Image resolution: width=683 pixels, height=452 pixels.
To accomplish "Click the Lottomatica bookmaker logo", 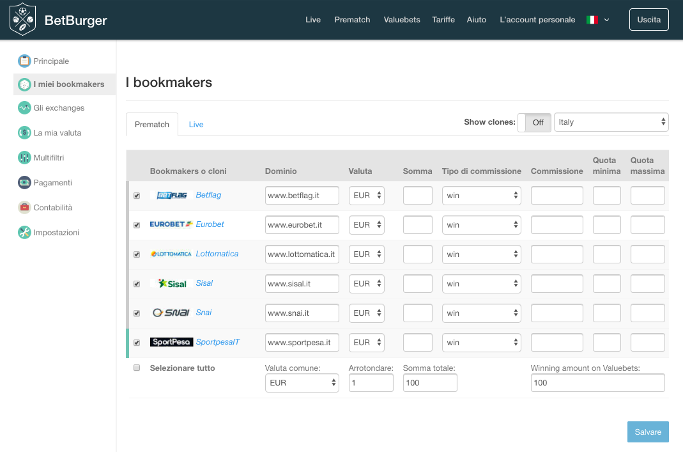I will (171, 254).
